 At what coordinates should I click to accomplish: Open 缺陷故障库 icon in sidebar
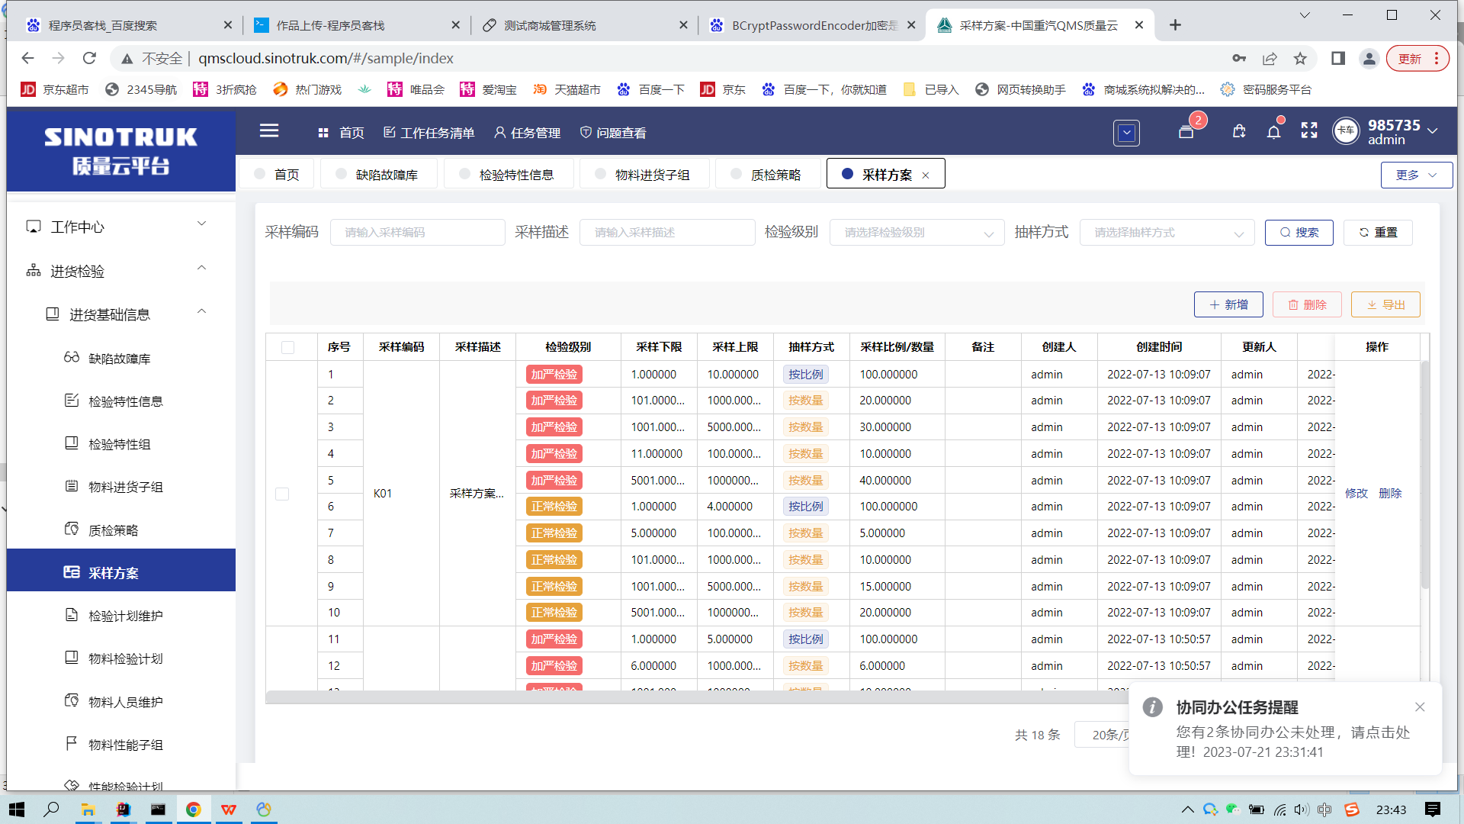[72, 357]
